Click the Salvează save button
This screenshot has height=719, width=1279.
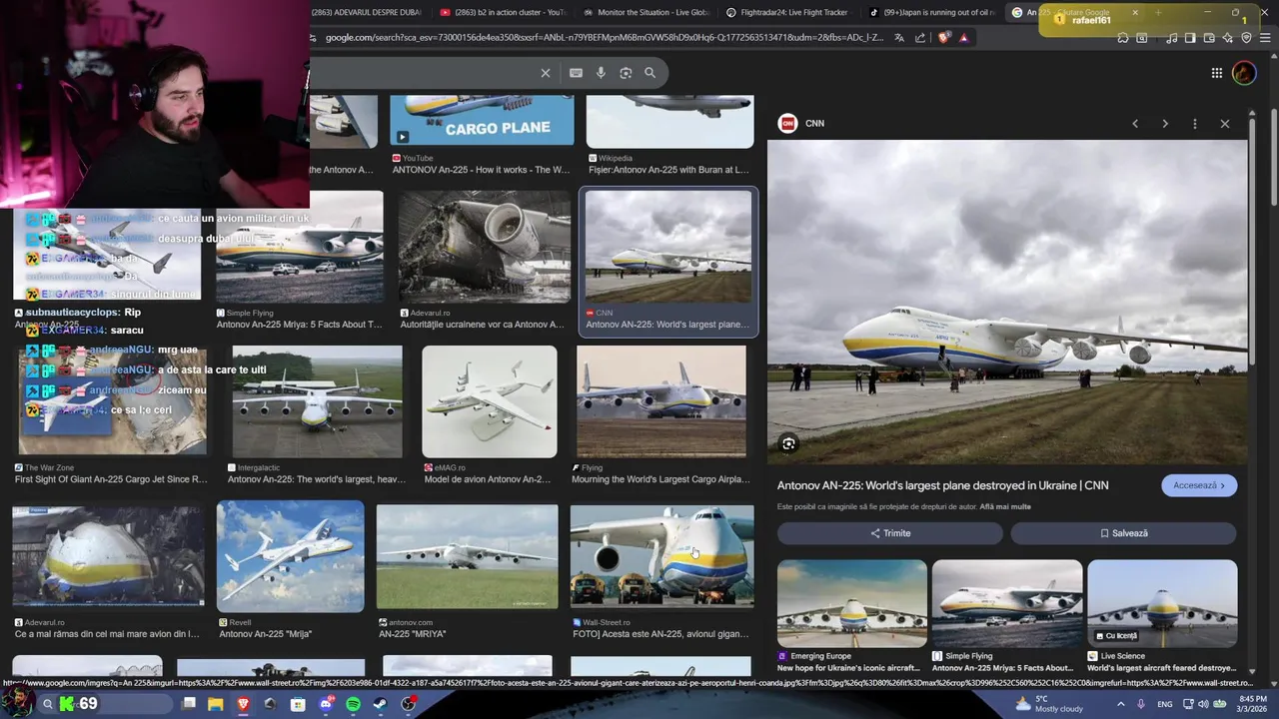tap(1123, 533)
